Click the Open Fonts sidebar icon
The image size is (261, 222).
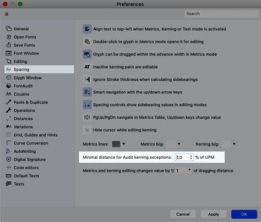[x=9, y=37]
